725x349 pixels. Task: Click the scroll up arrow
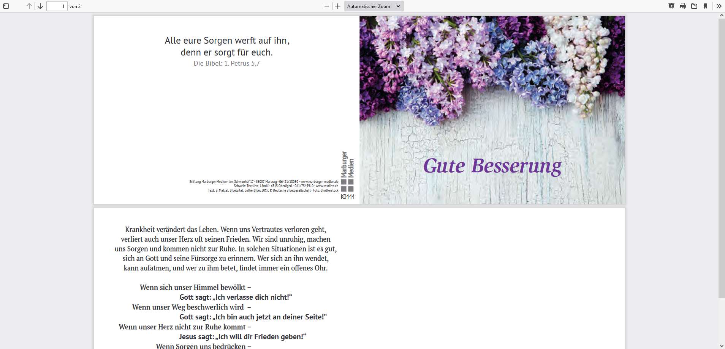point(722,16)
